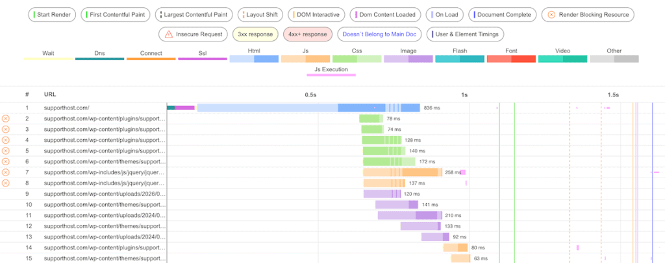
Task: Click the row 6 waterfall bar (172 ms)
Action: (390, 161)
